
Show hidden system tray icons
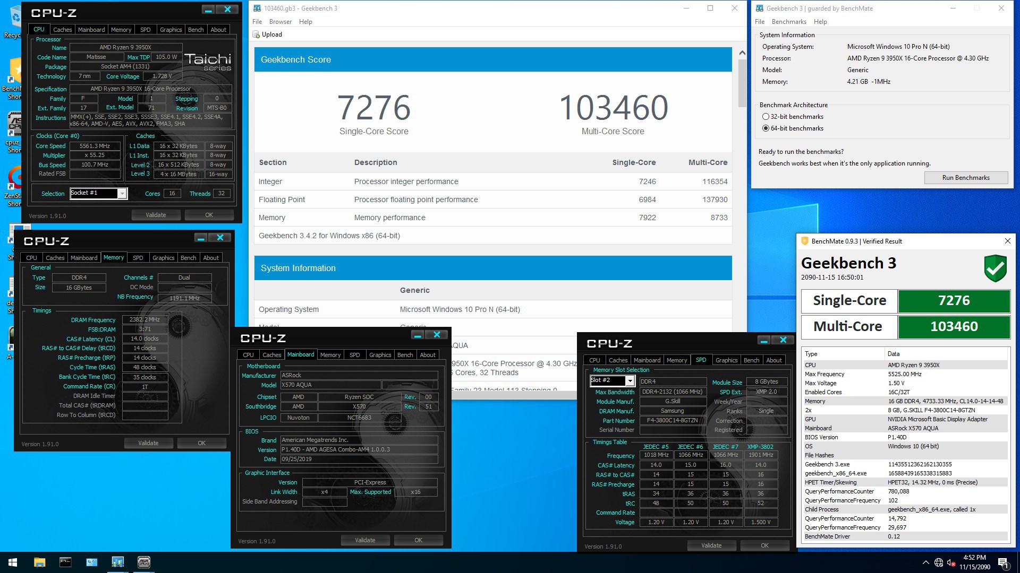coord(925,562)
